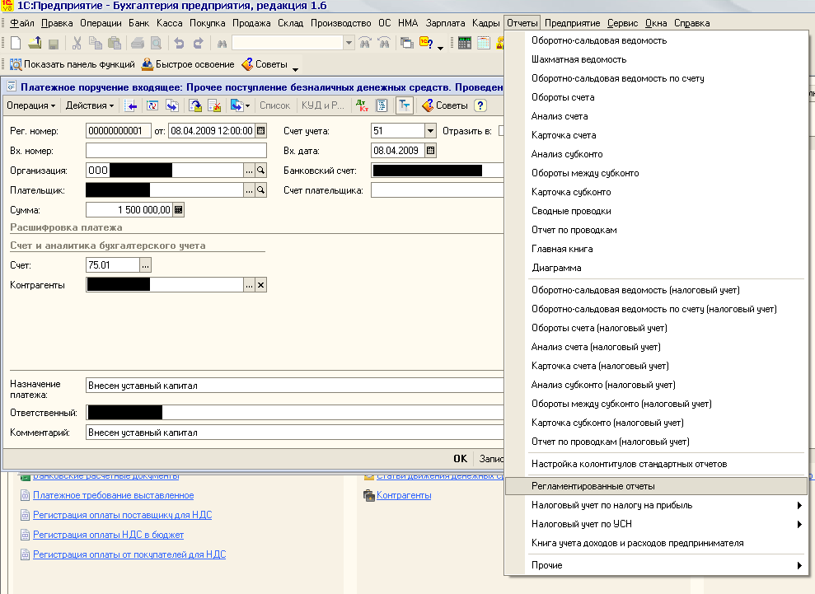Clear the Контрагенты field with X button
Image resolution: width=815 pixels, height=594 pixels.
point(261,285)
